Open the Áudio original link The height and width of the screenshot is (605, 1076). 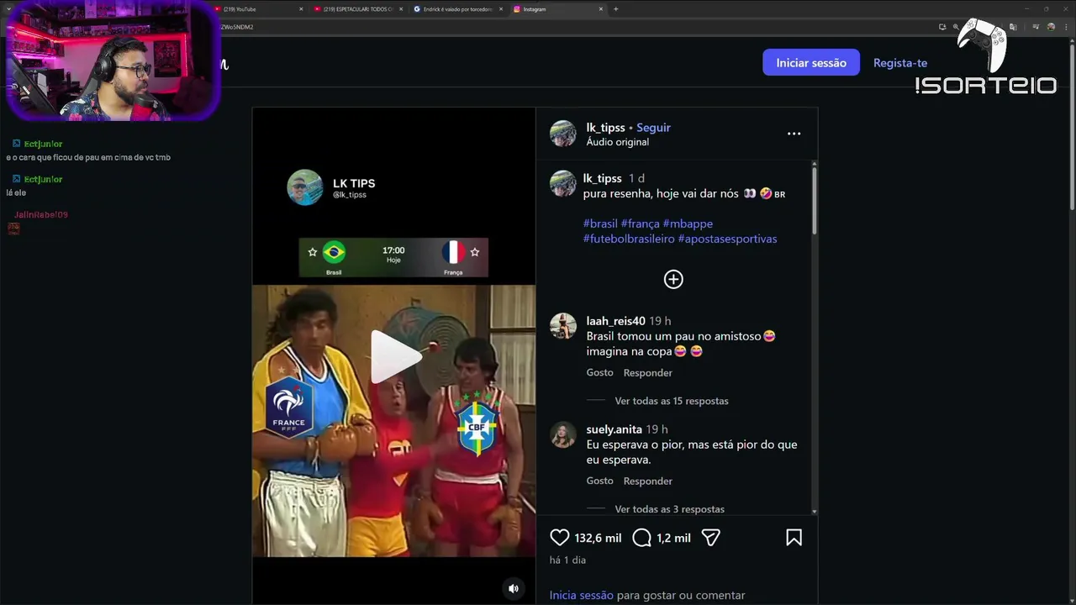pos(617,142)
